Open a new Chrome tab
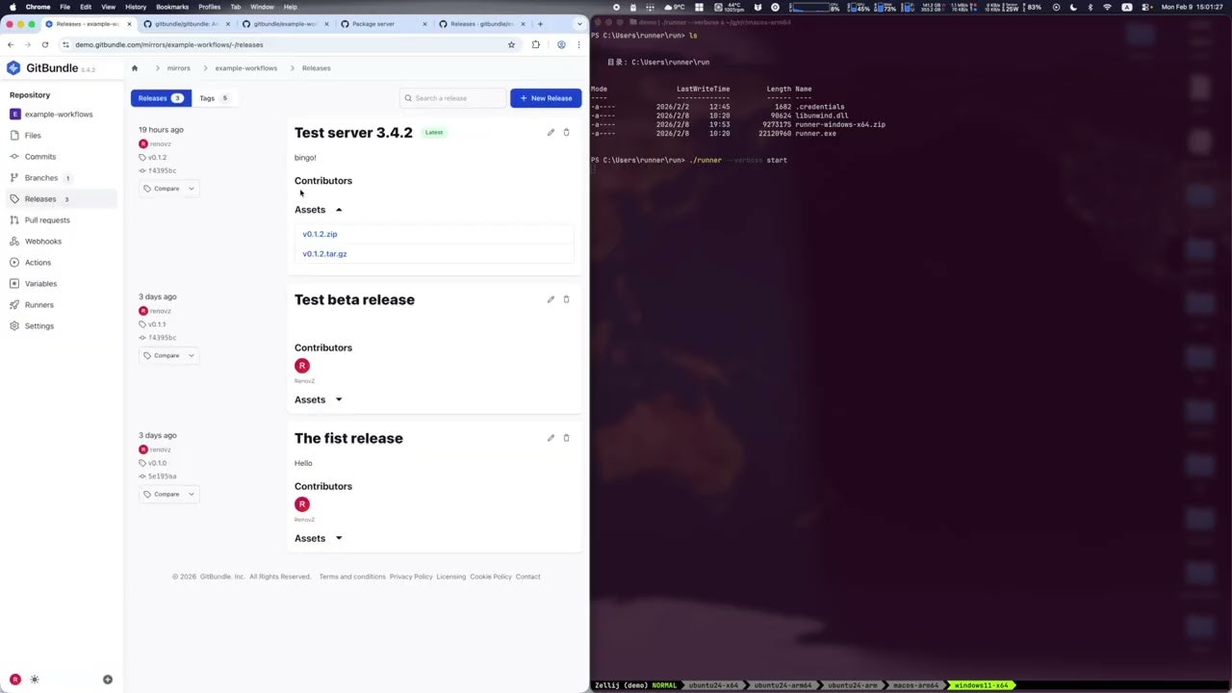The image size is (1232, 693). point(540,24)
